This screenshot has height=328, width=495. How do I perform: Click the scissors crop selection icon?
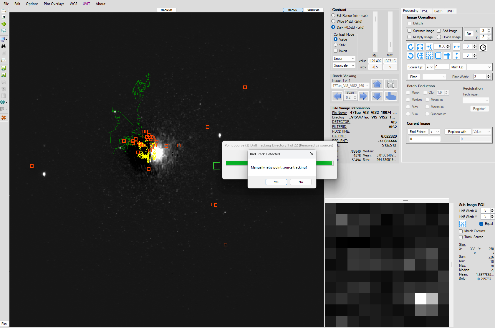pos(429,56)
